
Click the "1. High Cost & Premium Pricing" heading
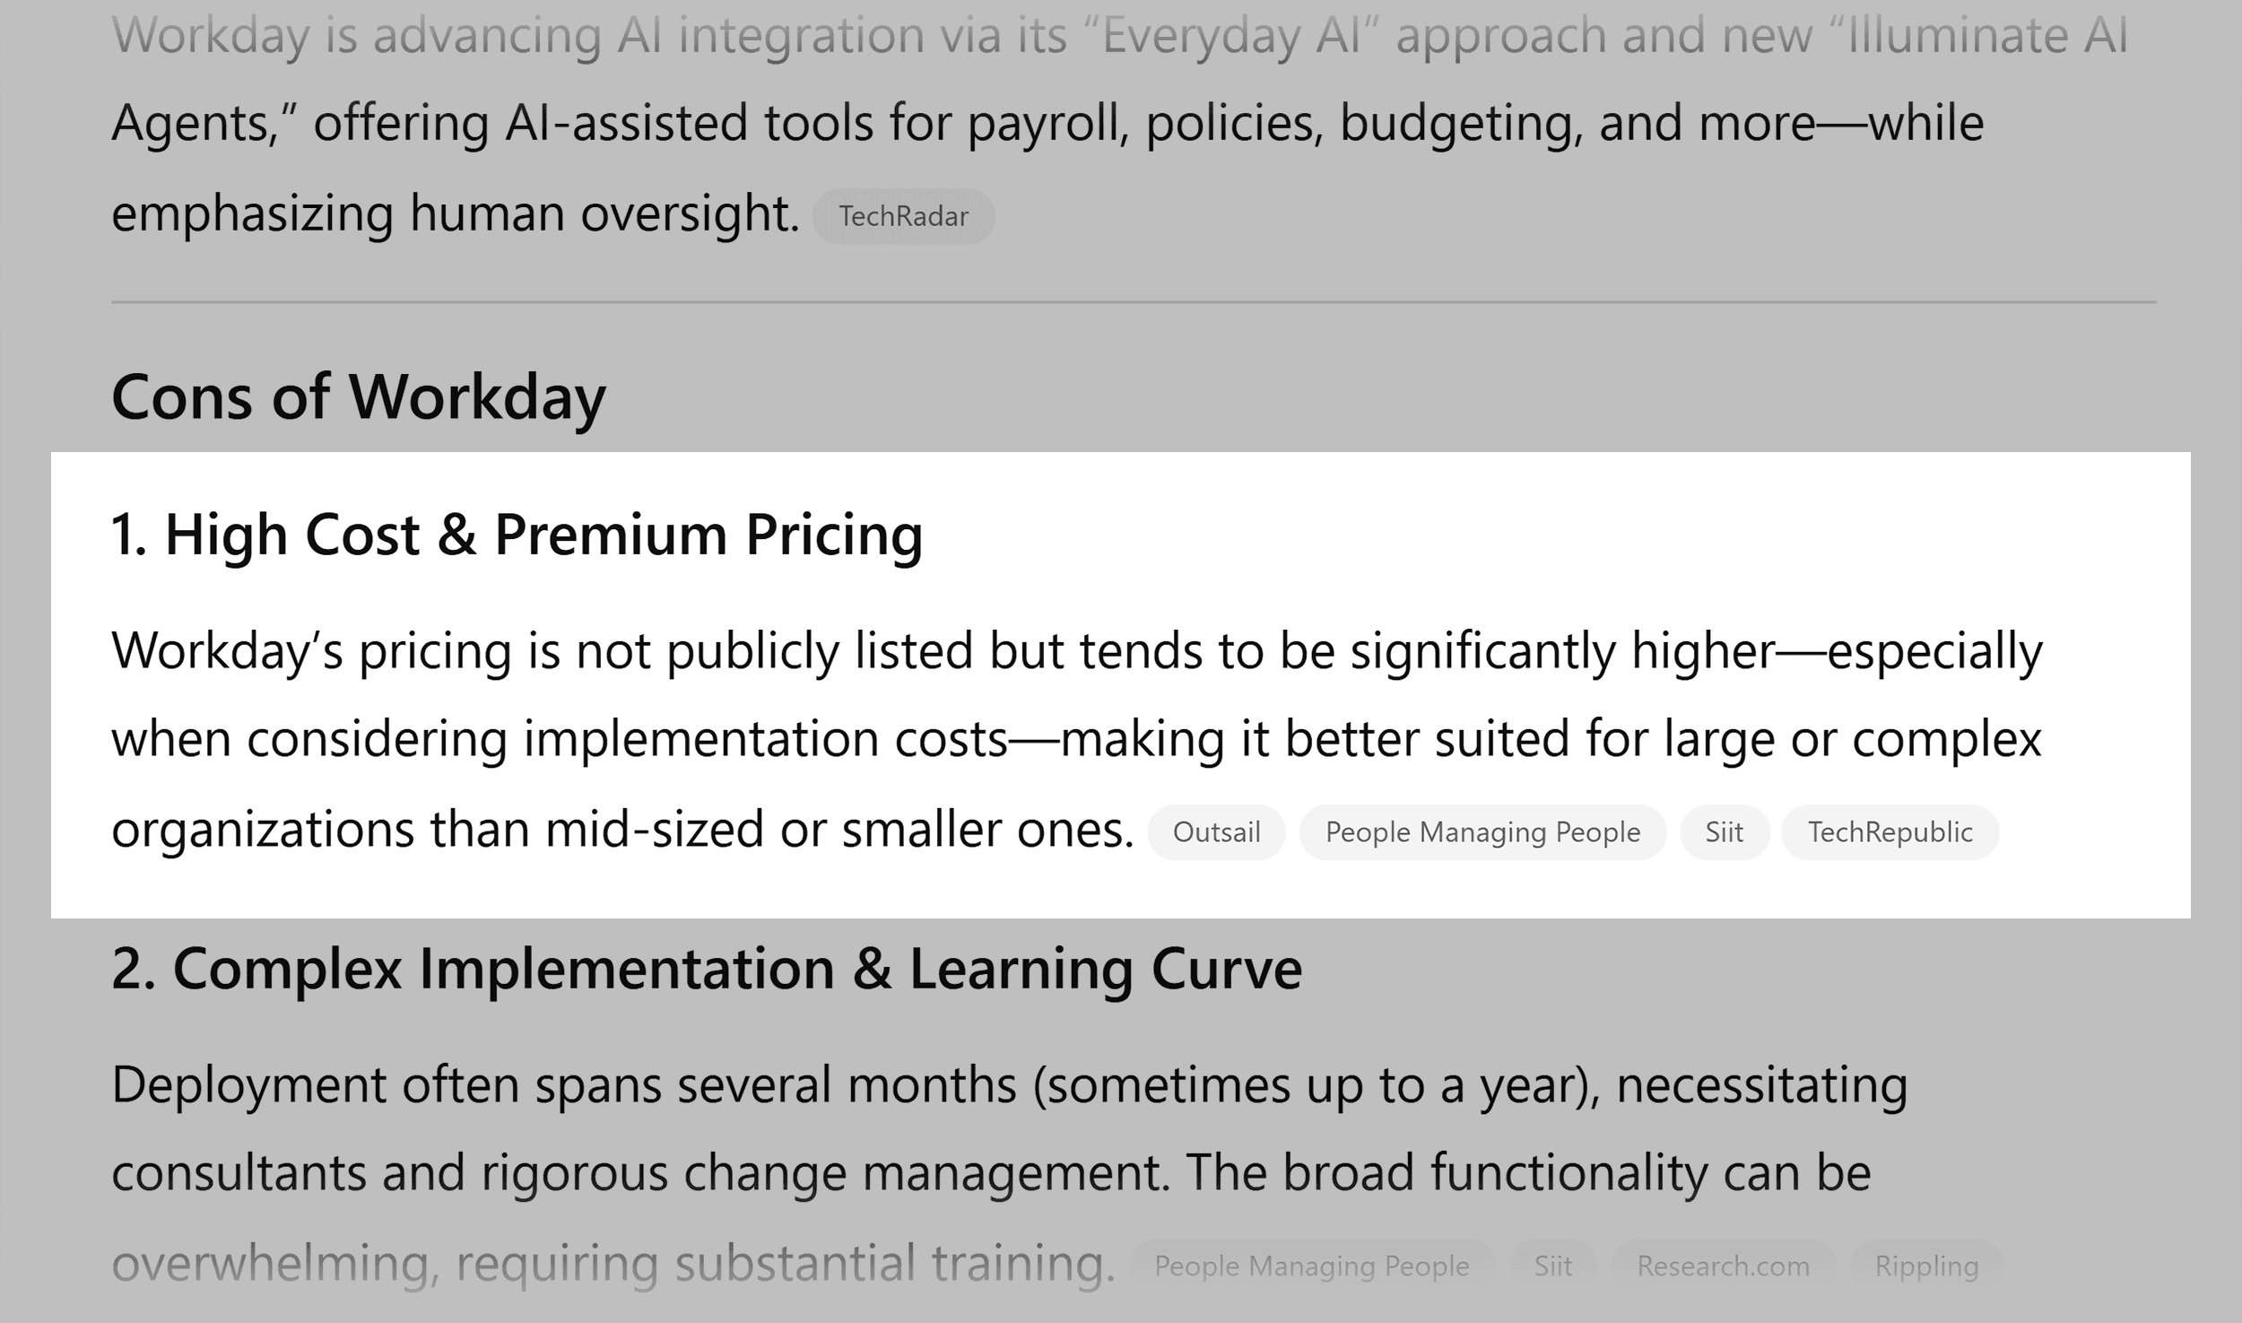point(517,535)
